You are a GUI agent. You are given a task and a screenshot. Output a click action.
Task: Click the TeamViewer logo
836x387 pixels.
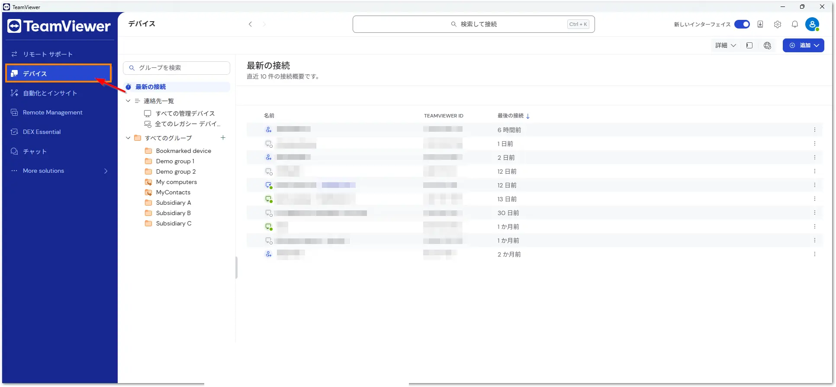pyautogui.click(x=59, y=26)
